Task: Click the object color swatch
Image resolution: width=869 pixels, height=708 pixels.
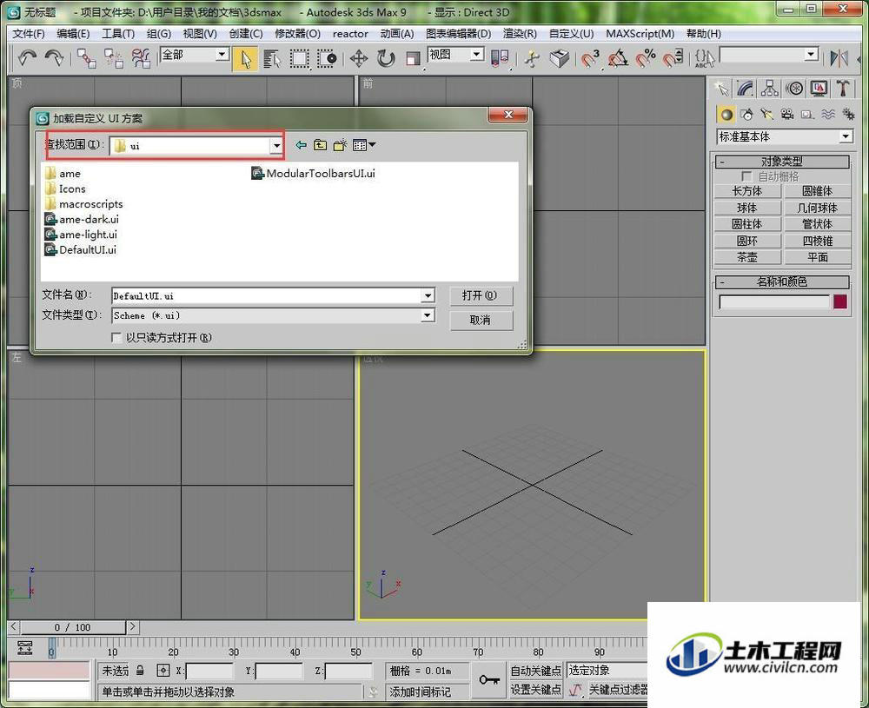Action: [840, 302]
